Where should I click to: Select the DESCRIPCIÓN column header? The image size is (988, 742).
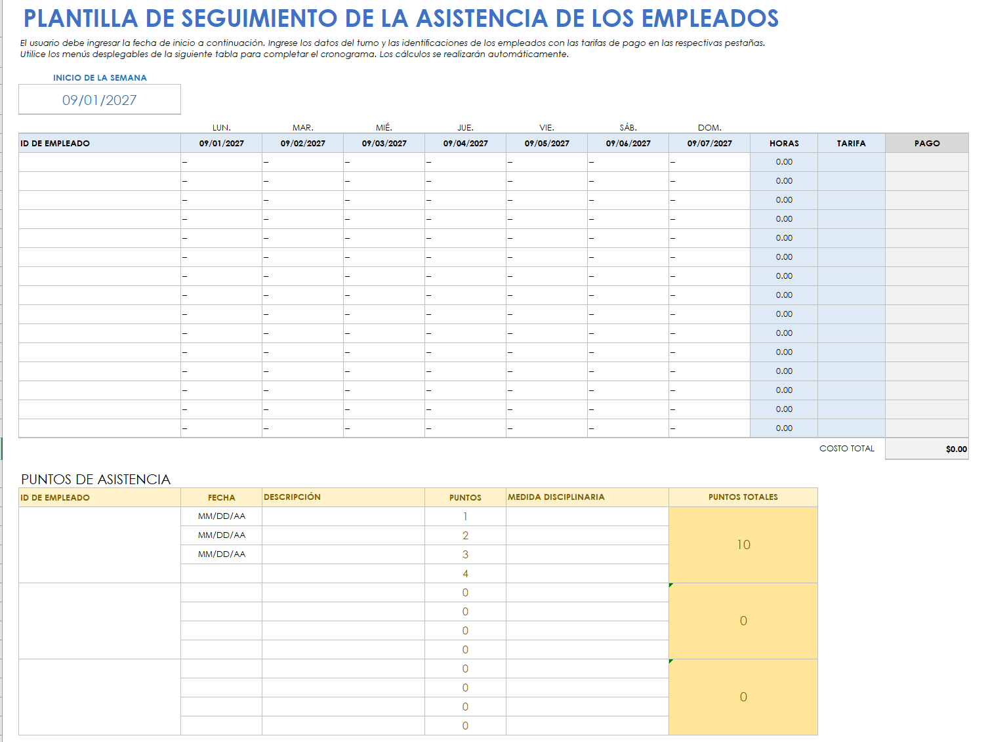point(344,497)
